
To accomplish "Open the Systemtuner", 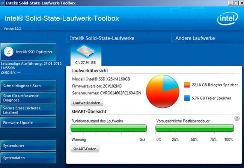I will click(28, 145).
